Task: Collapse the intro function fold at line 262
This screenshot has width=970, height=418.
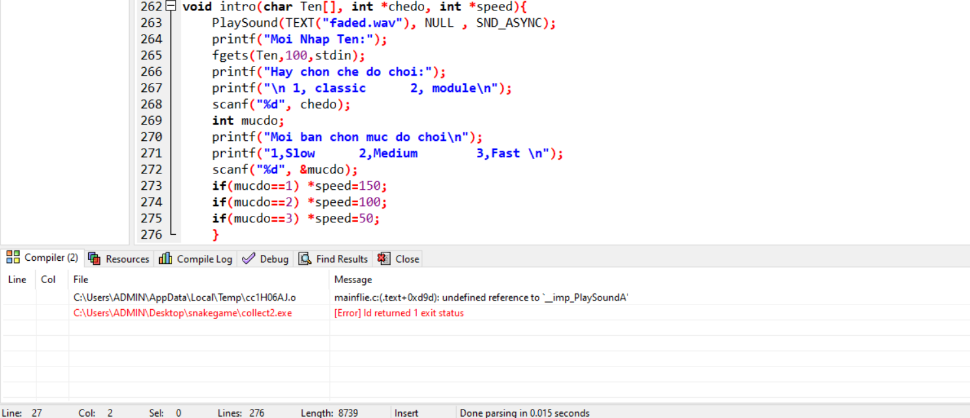Action: pyautogui.click(x=171, y=7)
